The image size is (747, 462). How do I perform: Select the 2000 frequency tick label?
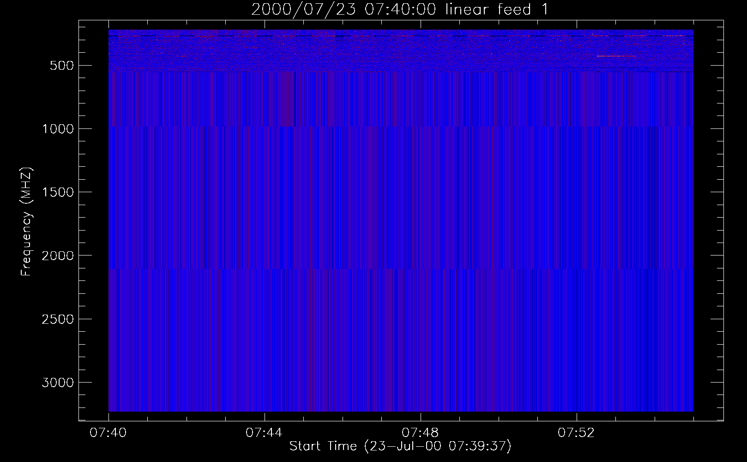coord(58,255)
